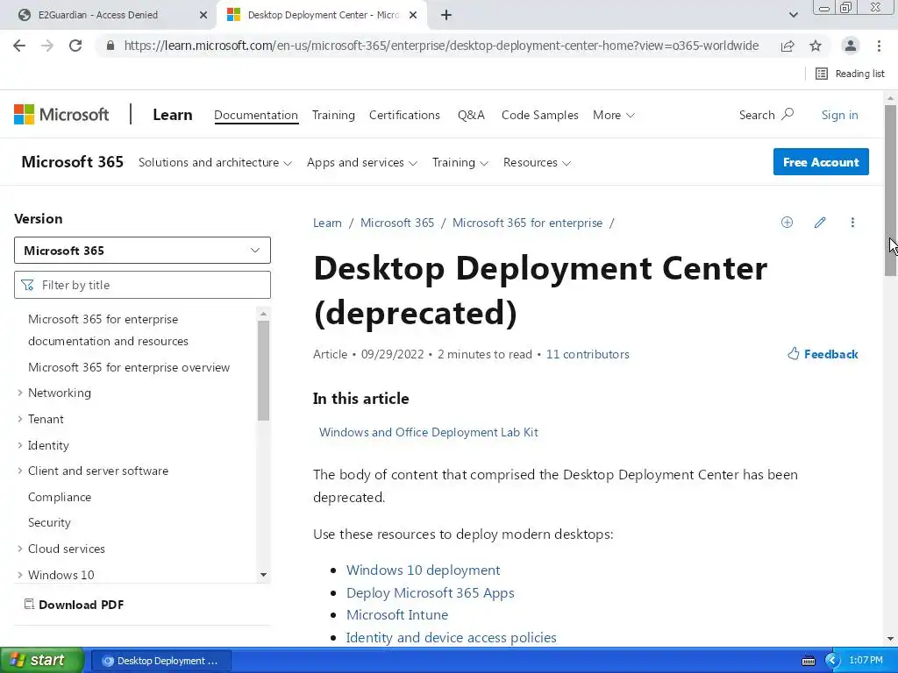
Task: Expand the Windows 10 tree node
Action: click(x=20, y=575)
